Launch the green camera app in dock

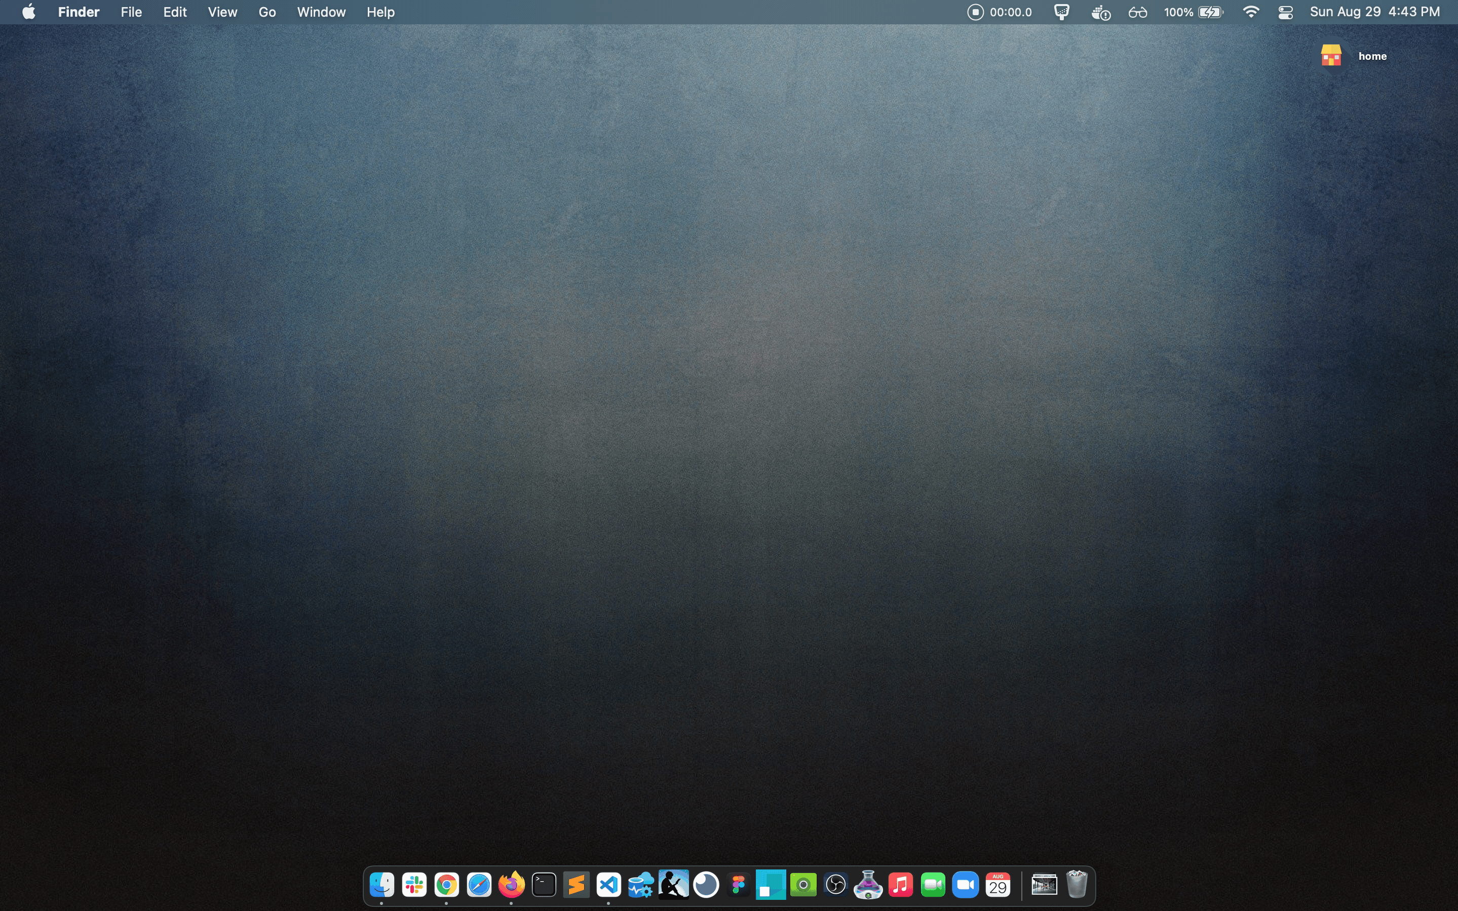pyautogui.click(x=803, y=885)
